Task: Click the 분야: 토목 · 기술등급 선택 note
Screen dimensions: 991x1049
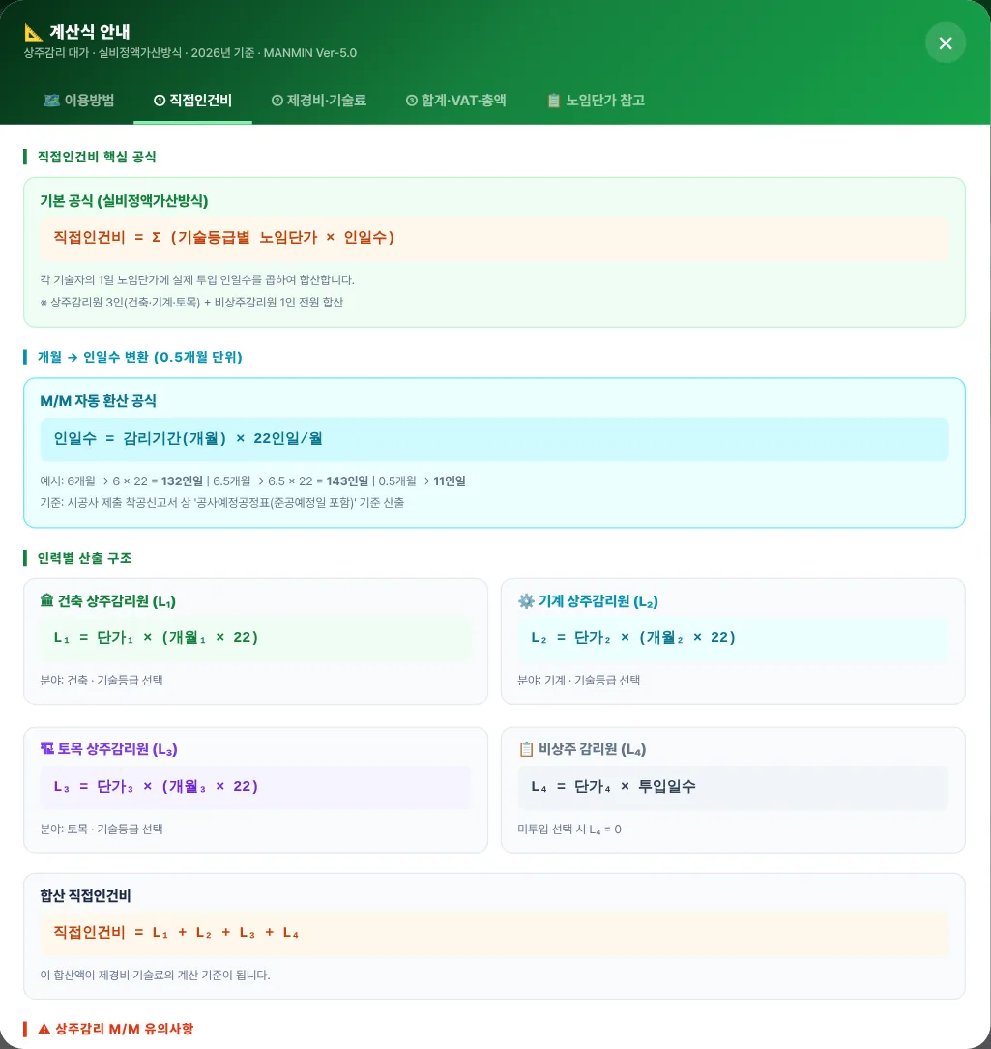Action: [102, 829]
